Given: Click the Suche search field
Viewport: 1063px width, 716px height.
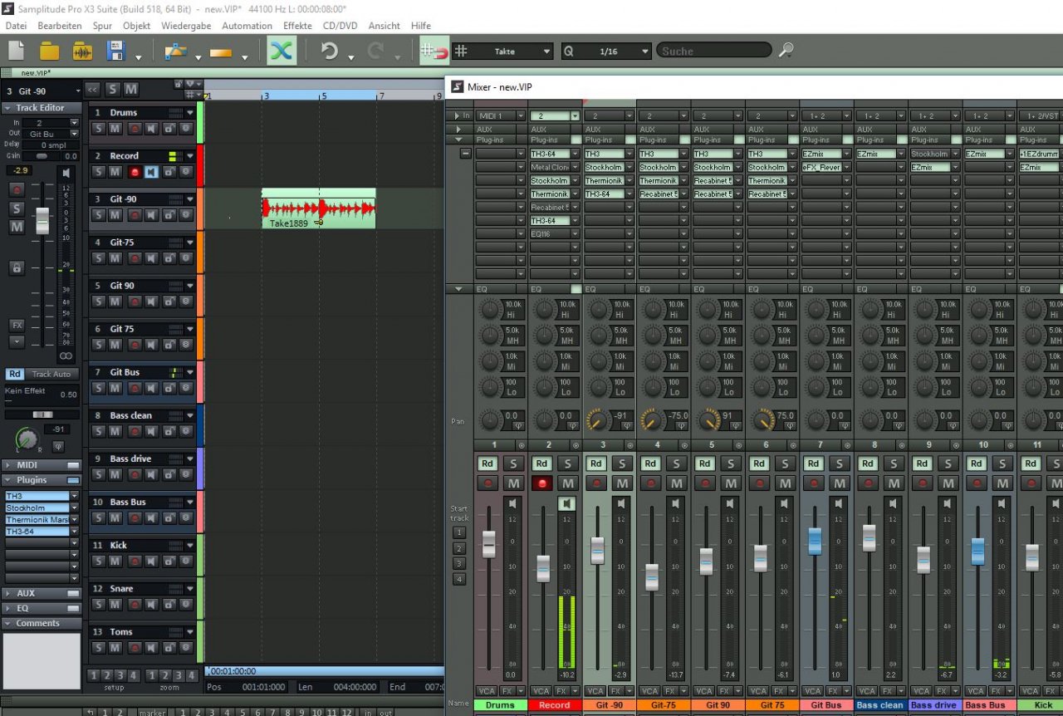Looking at the screenshot, I should tap(714, 51).
